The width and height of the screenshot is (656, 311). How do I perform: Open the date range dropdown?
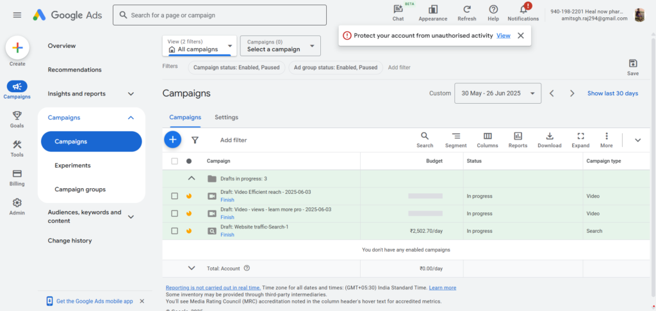[498, 93]
